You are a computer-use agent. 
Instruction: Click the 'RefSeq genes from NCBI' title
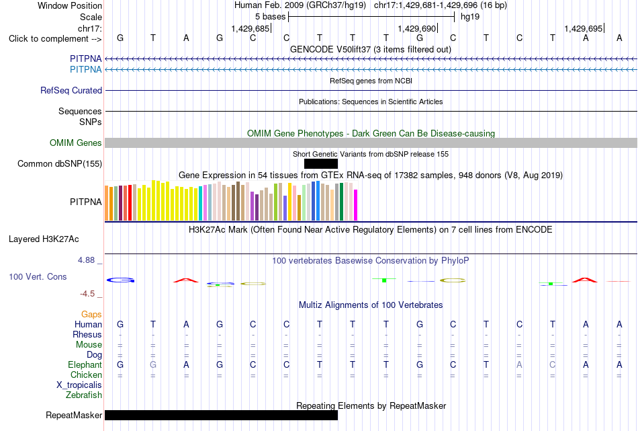click(371, 81)
